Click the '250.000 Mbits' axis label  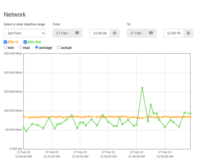click(x=13, y=54)
